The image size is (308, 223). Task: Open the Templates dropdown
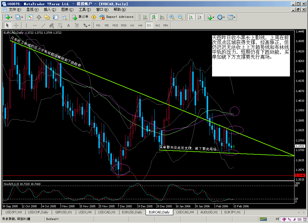[231, 17]
